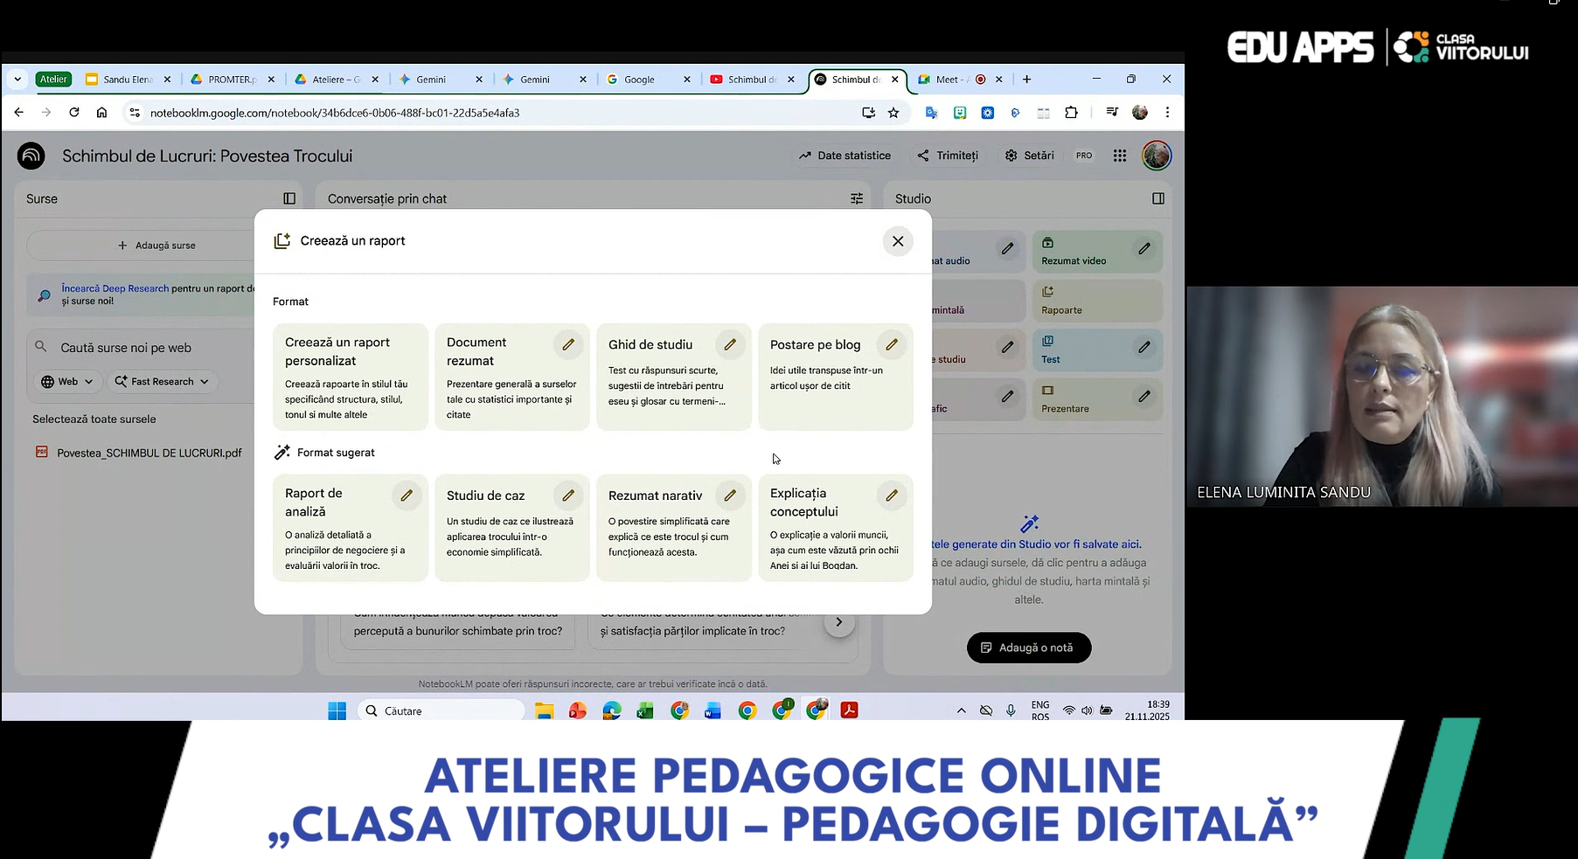Click the Trimiteți share button
This screenshot has height=859, width=1578.
pyautogui.click(x=948, y=156)
